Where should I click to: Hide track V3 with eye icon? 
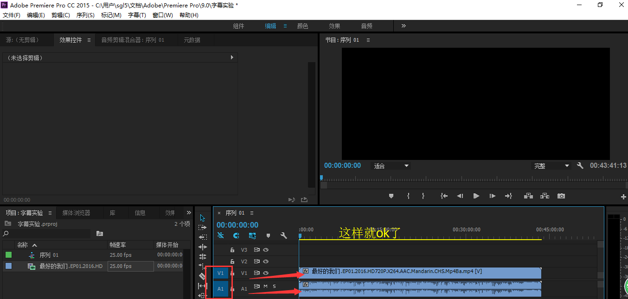point(266,250)
